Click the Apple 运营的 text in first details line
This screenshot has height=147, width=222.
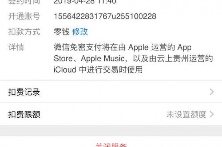coord(152,47)
